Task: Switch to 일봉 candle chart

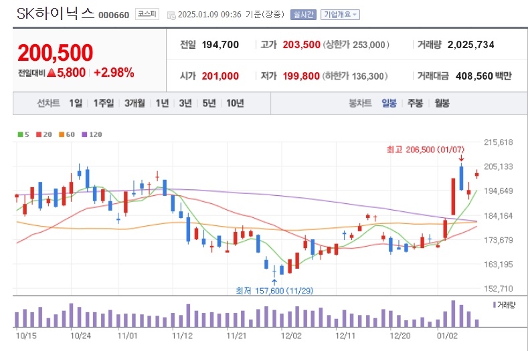Action: pyautogui.click(x=389, y=103)
